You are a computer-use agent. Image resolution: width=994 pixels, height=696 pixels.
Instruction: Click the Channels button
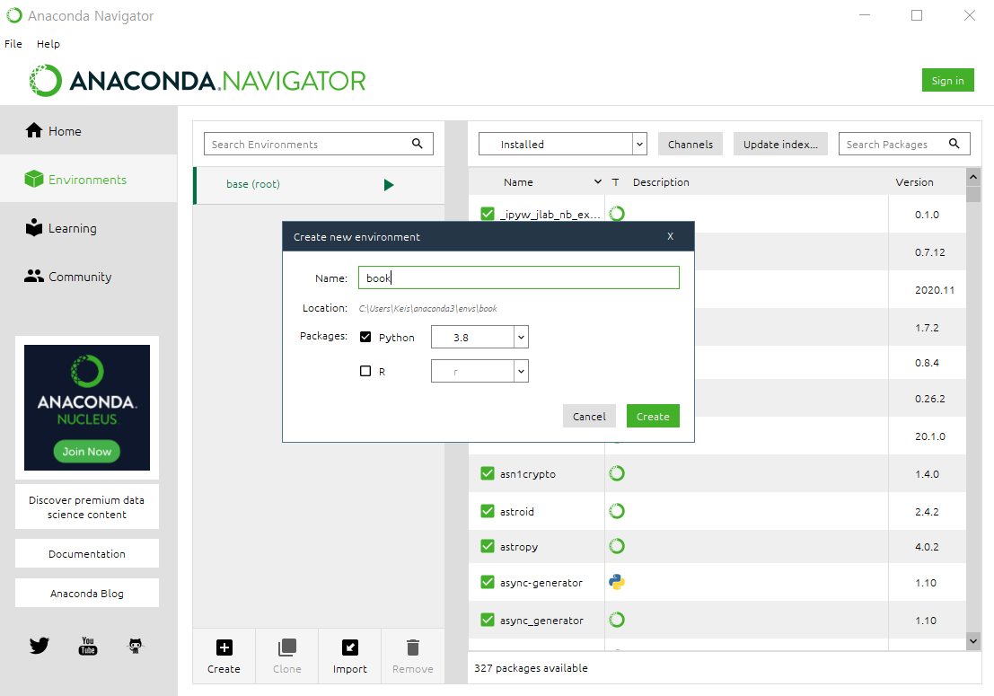[x=691, y=144]
